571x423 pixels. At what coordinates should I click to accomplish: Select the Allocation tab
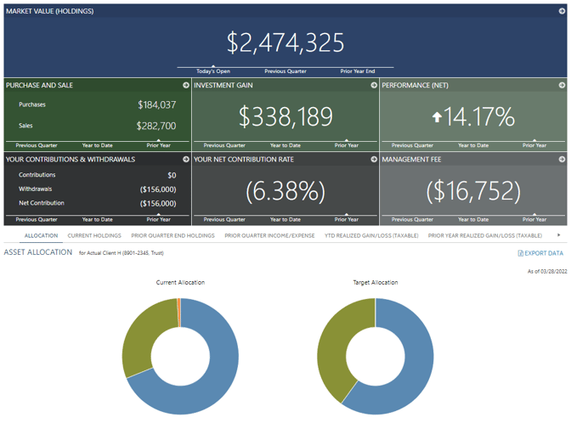coord(41,235)
